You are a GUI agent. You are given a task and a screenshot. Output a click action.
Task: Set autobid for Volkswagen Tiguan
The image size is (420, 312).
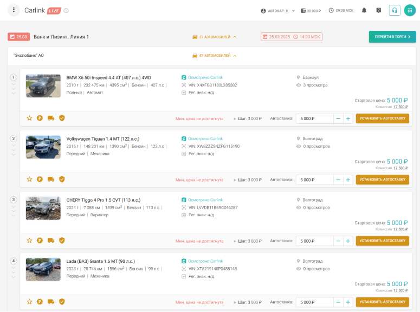pos(382,180)
